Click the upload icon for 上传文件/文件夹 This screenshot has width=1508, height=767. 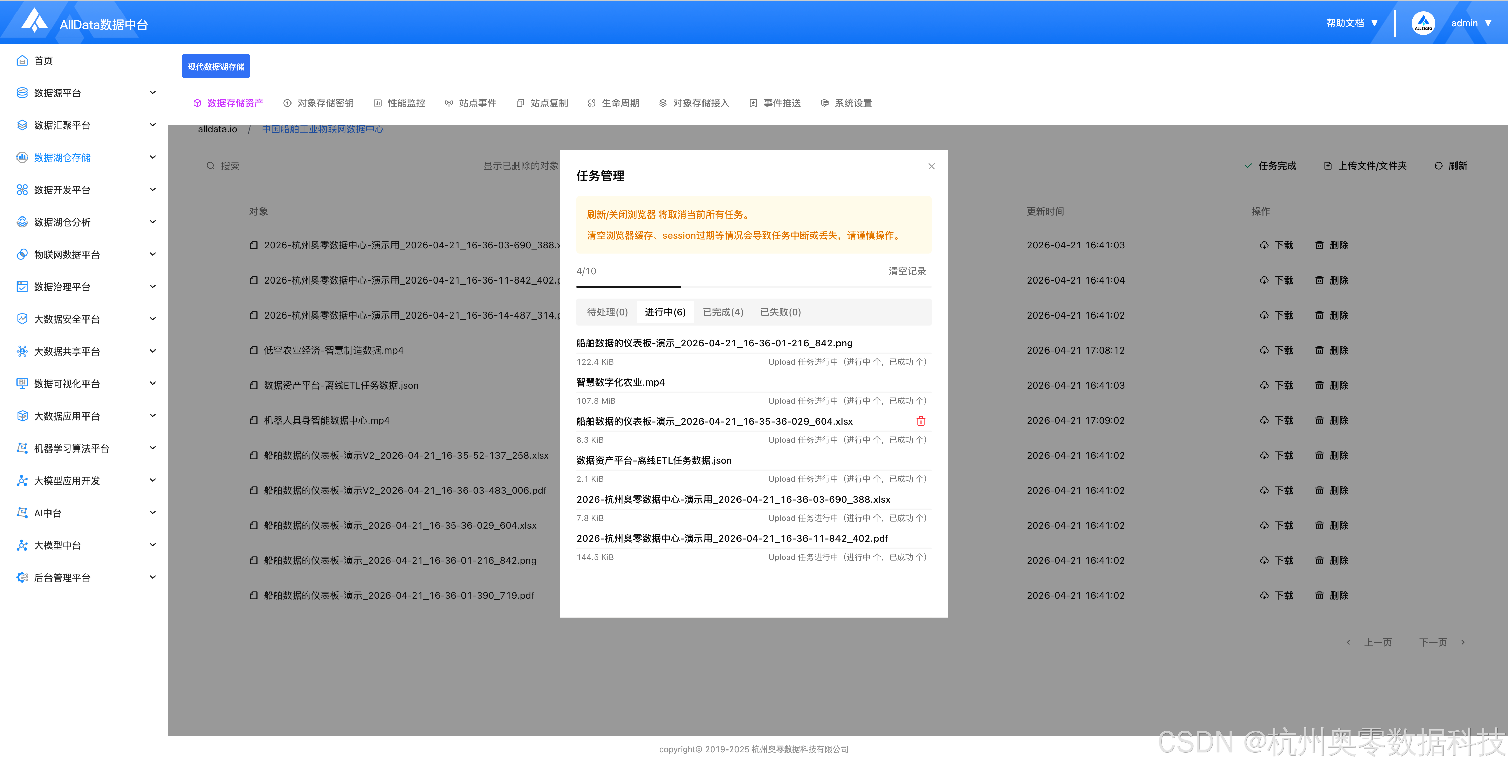point(1328,166)
